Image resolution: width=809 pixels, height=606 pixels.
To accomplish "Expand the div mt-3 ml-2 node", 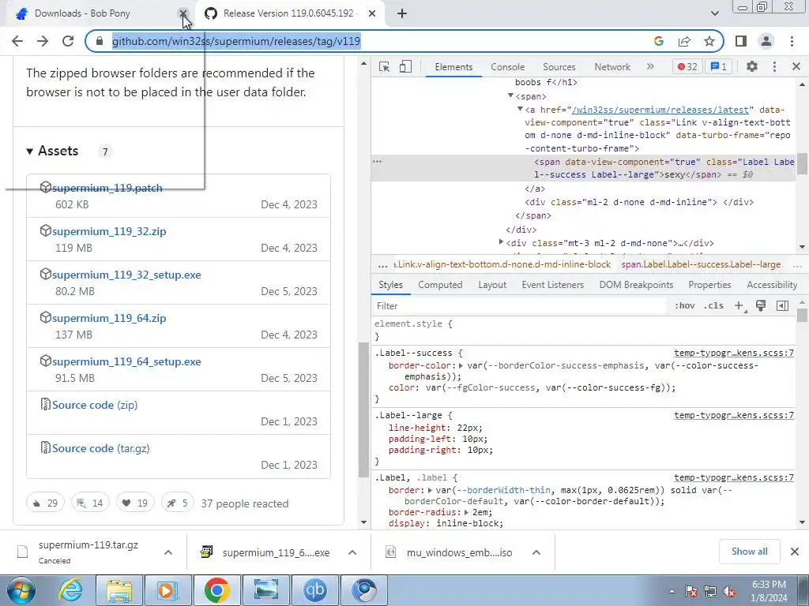I will (501, 241).
